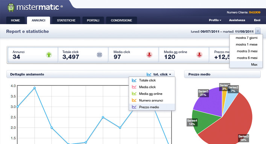Viewport: 266px width, 144px height.
Task: Open the date range dropdown arrow button
Action: pyautogui.click(x=258, y=31)
